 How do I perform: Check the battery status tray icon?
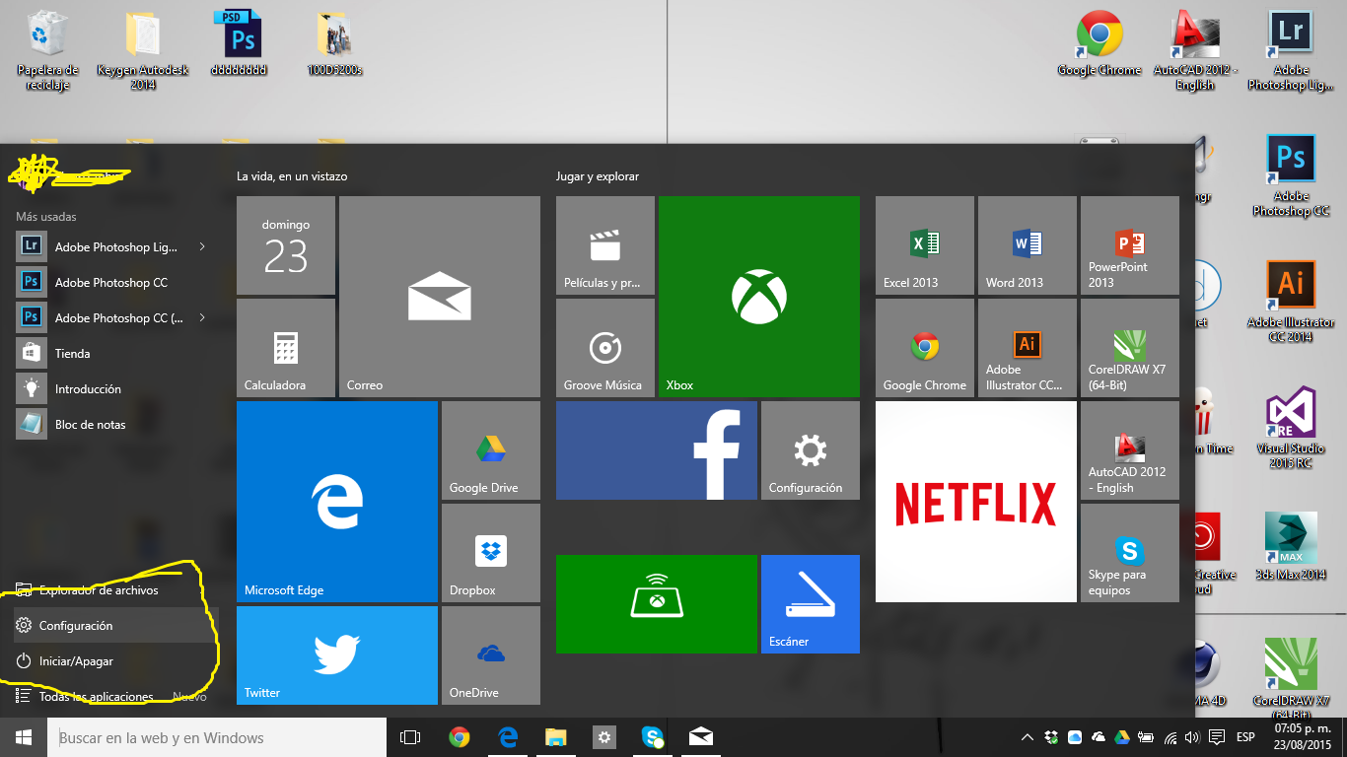point(1146,737)
